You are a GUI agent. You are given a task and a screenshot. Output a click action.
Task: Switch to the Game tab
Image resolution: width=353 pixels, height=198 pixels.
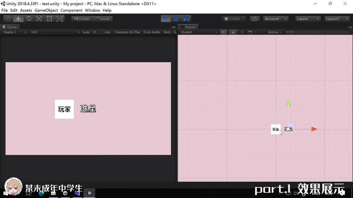click(x=10, y=27)
